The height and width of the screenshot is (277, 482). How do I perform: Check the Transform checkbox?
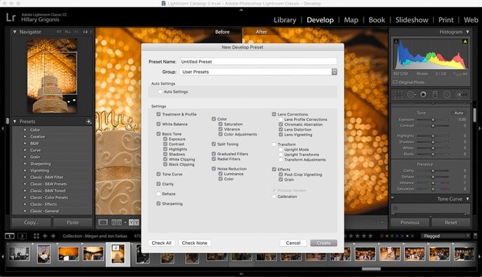[274, 144]
